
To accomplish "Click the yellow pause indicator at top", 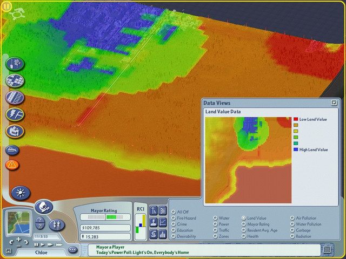I will pos(6,6).
